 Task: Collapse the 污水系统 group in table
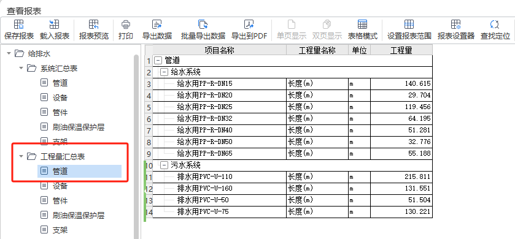tap(164, 165)
